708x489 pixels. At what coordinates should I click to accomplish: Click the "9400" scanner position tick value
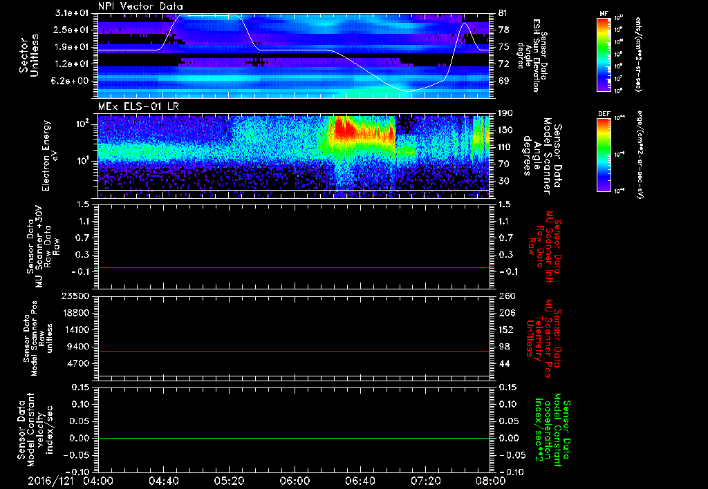tap(79, 347)
